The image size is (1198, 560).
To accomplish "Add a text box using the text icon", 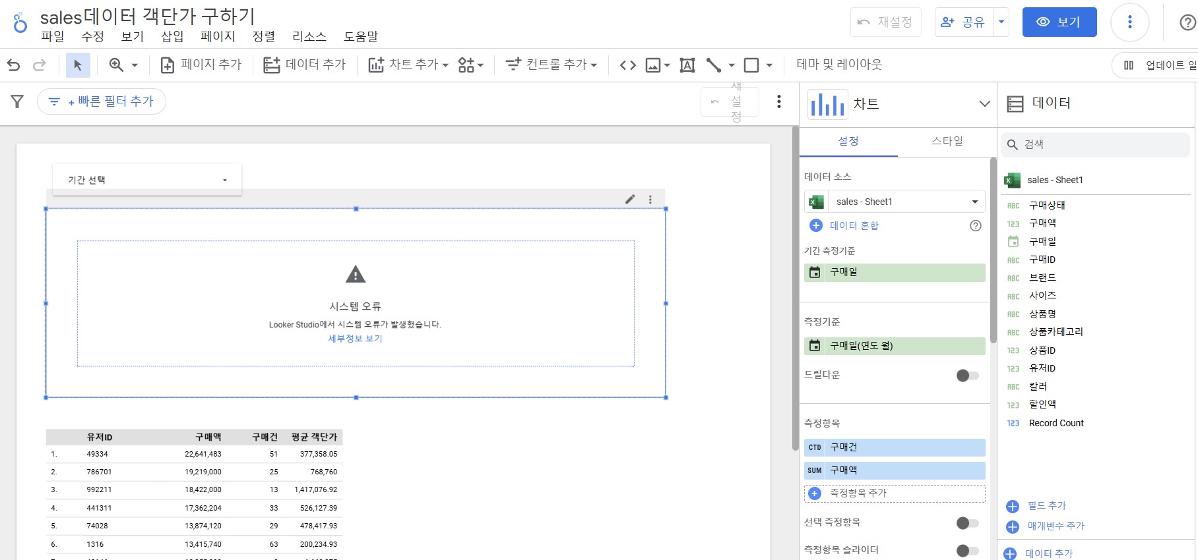I will click(x=687, y=65).
